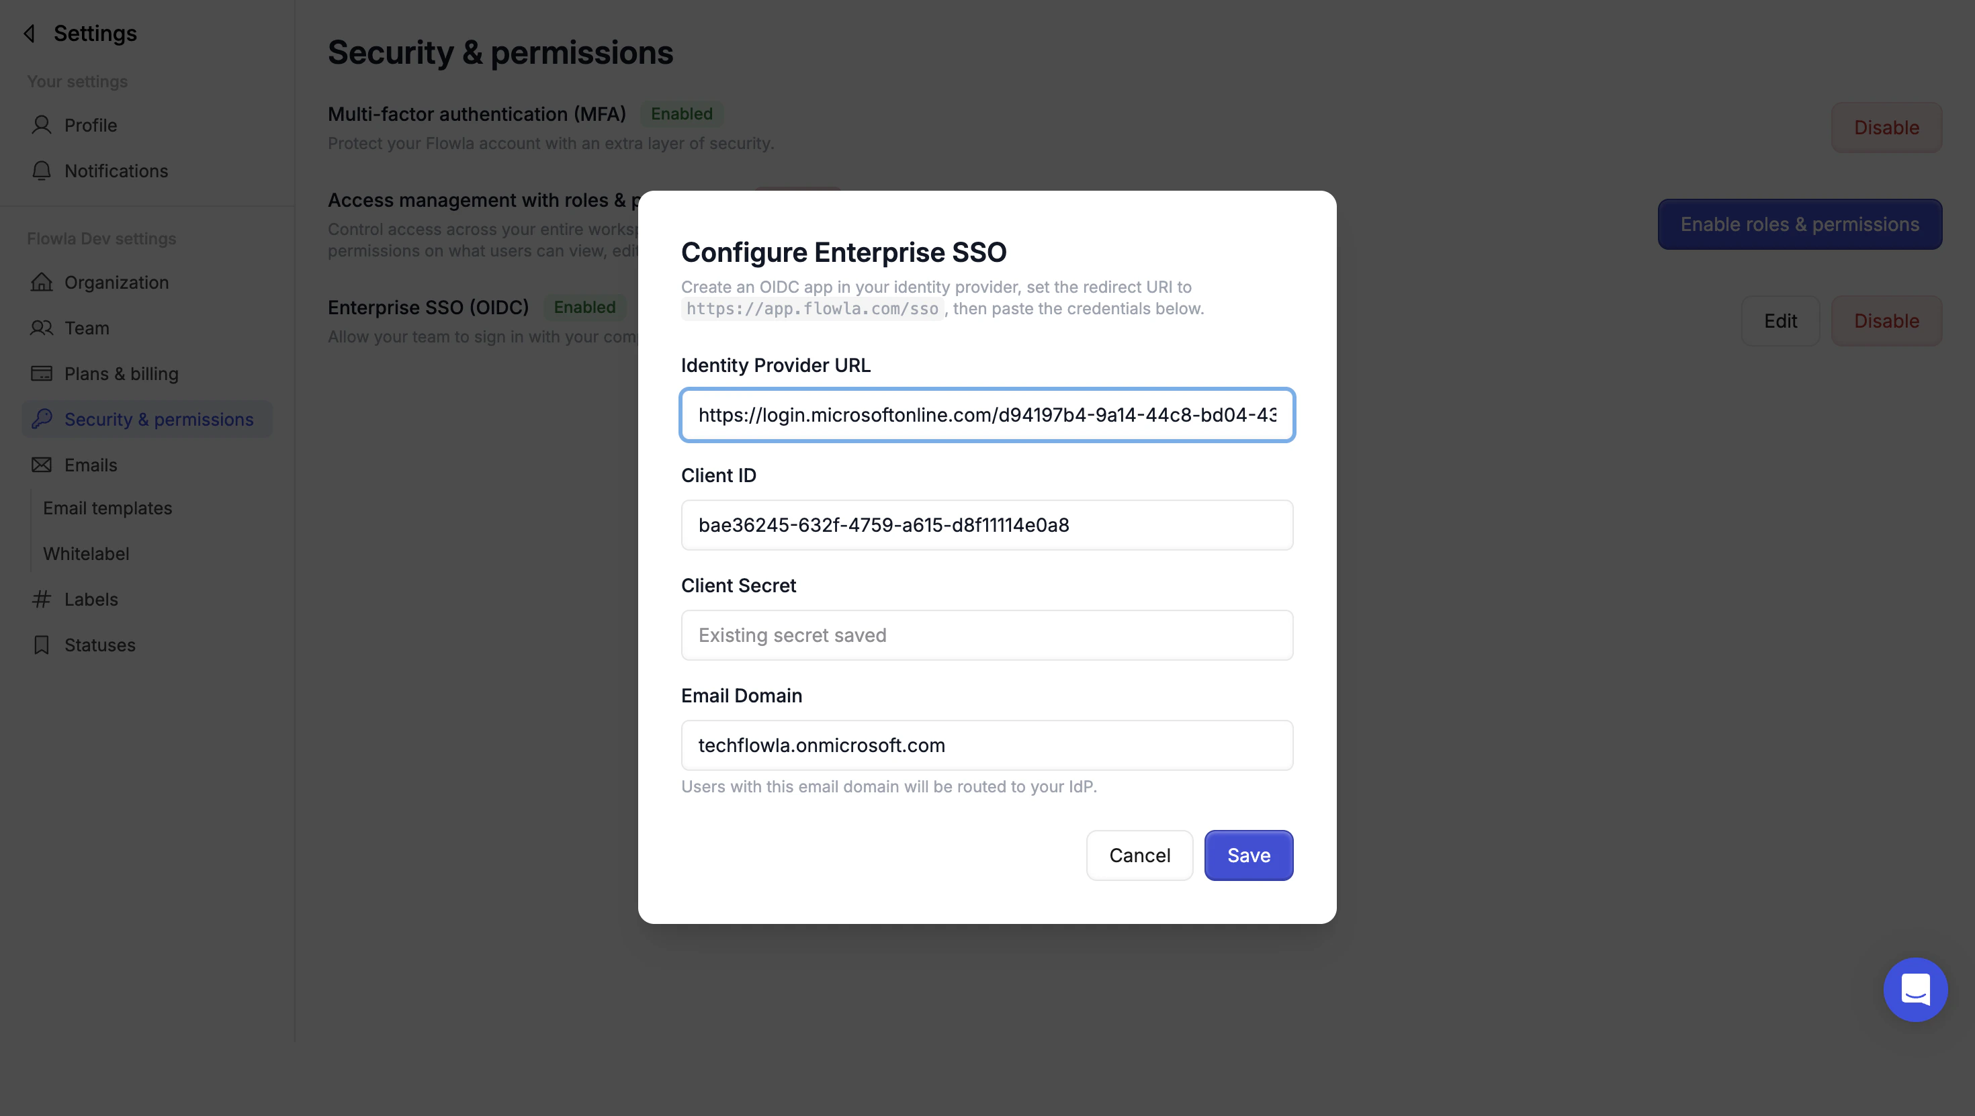This screenshot has width=1975, height=1116.
Task: Cancel the SSO configuration dialog
Action: click(1139, 855)
